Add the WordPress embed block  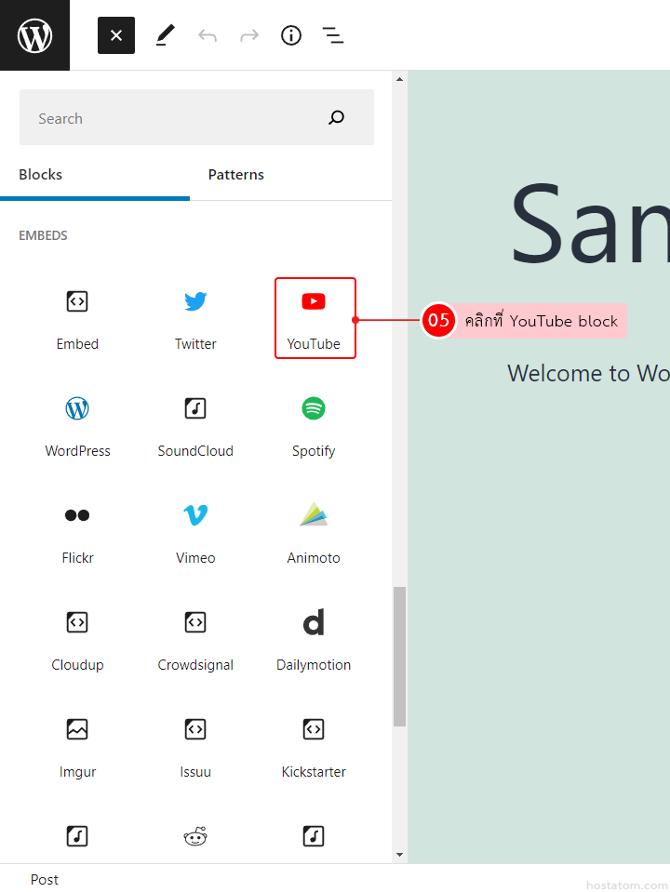coord(77,425)
